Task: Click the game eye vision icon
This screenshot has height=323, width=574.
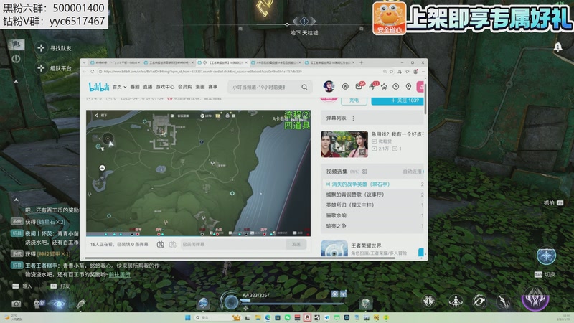Action: click(57, 304)
